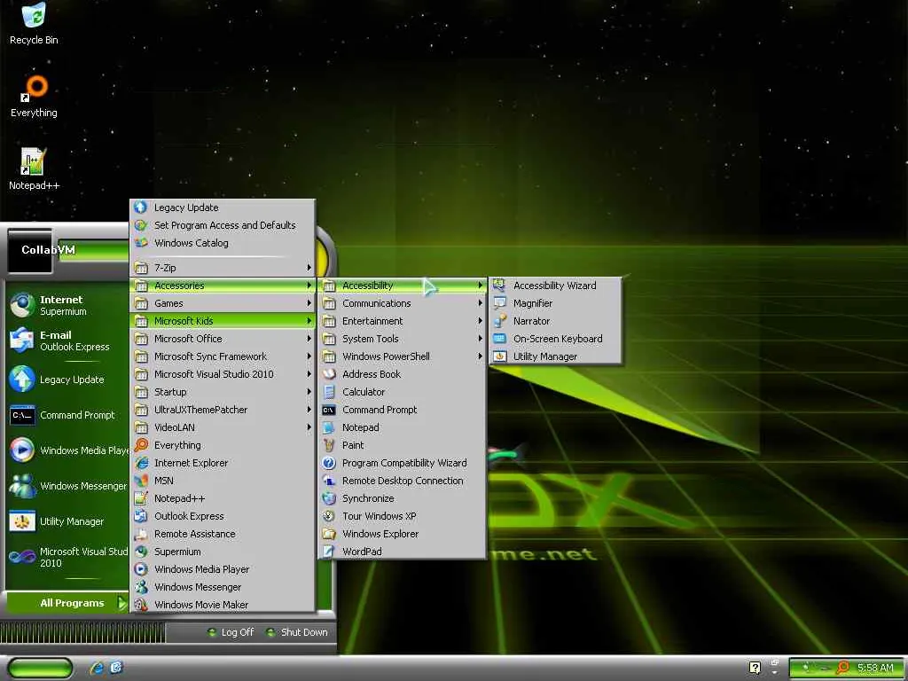
Task: Start Narrator from Accessibility submenu
Action: pyautogui.click(x=555, y=321)
